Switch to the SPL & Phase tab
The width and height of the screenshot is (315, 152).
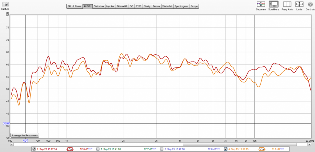point(74,6)
